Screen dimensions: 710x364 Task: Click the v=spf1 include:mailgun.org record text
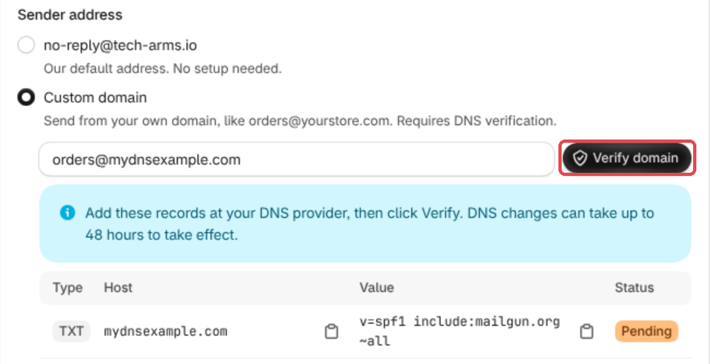(460, 331)
